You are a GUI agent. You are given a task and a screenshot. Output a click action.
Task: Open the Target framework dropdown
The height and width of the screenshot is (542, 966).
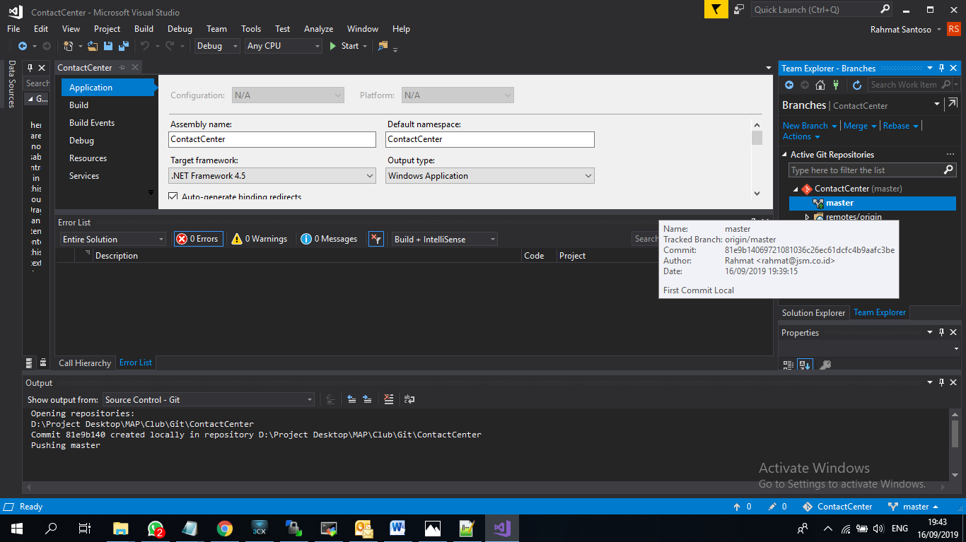click(x=273, y=176)
